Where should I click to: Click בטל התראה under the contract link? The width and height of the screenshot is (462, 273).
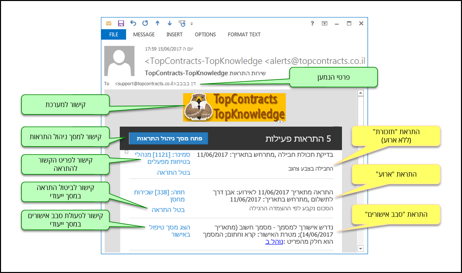click(x=168, y=210)
